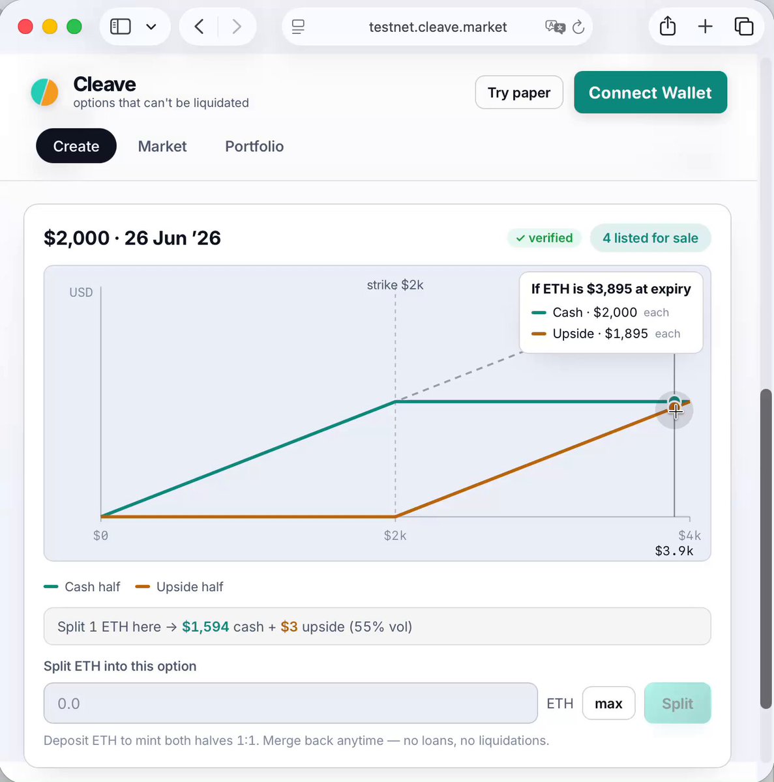Click the $1,594 cash value
Image resolution: width=774 pixels, height=782 pixels.
(x=205, y=627)
